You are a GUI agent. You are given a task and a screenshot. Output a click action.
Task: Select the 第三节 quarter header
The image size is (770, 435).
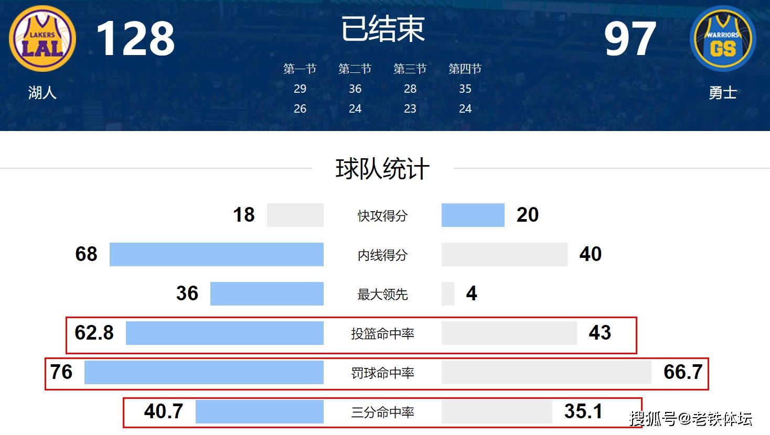410,69
